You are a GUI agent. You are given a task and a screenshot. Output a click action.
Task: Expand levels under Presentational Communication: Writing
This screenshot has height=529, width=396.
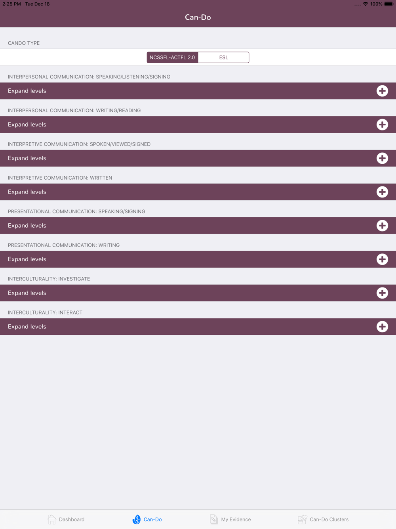198,259
